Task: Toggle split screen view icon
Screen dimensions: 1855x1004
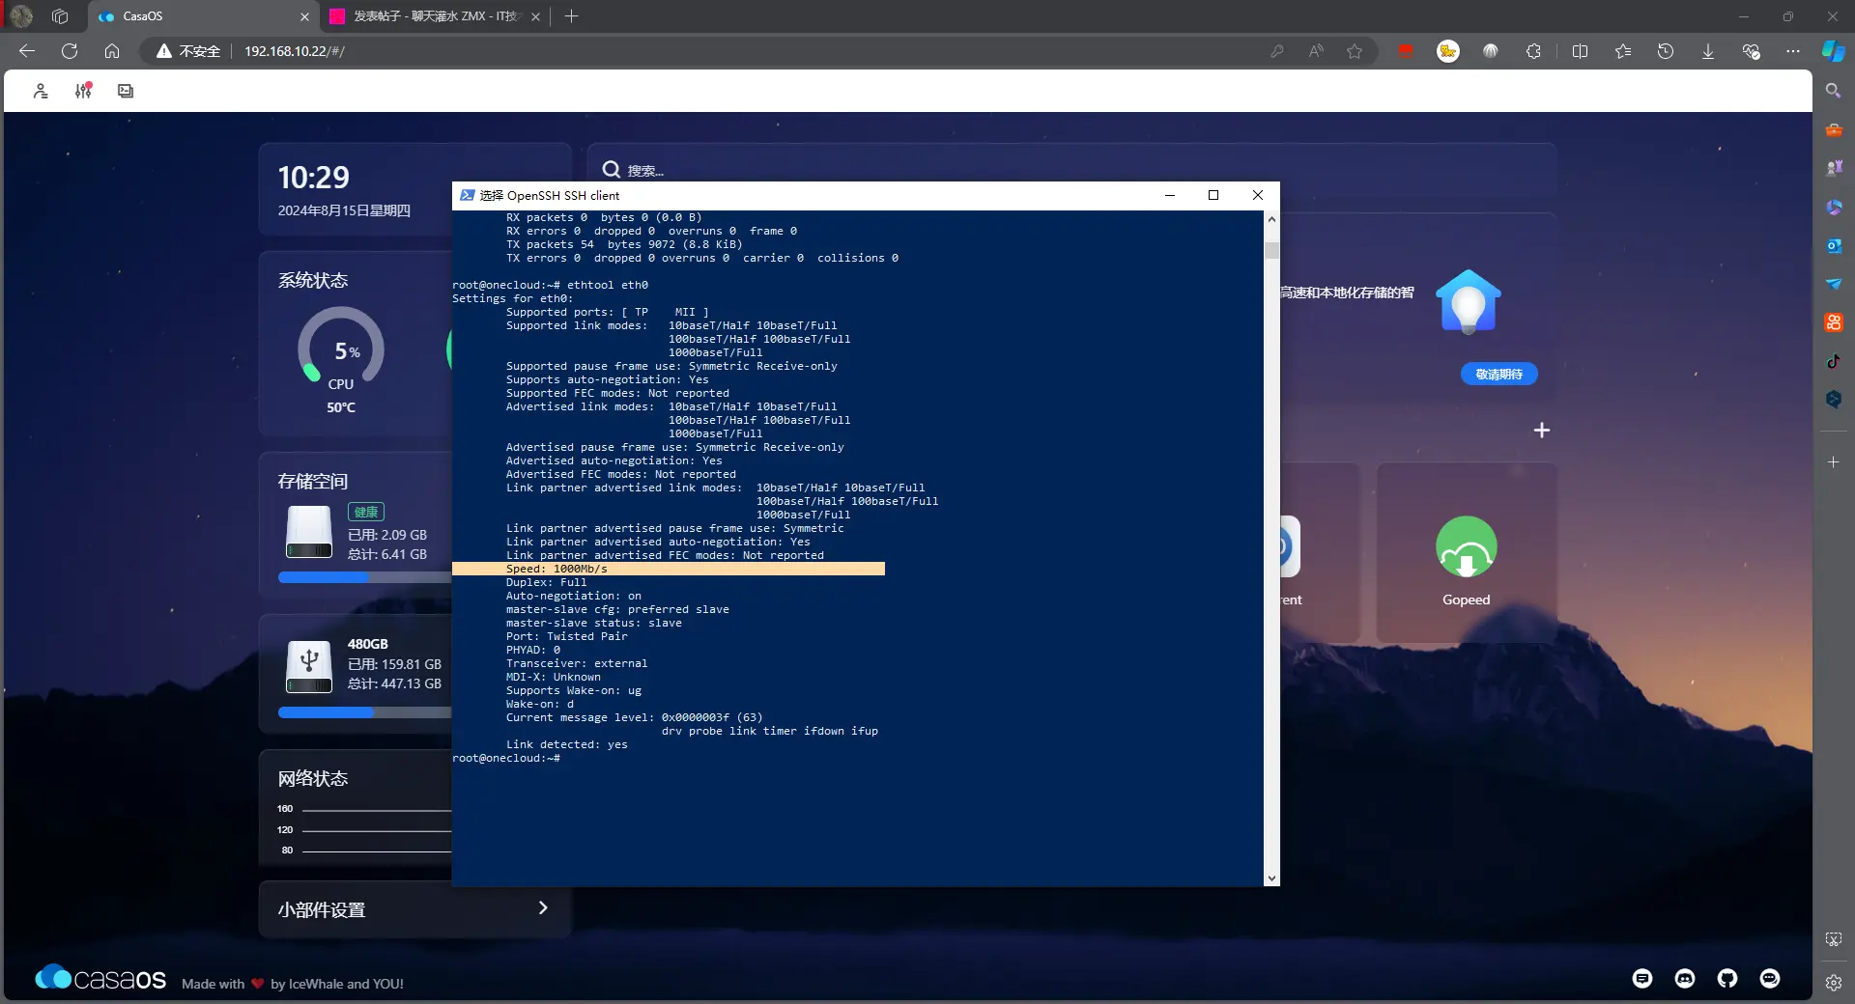Action: click(1581, 51)
